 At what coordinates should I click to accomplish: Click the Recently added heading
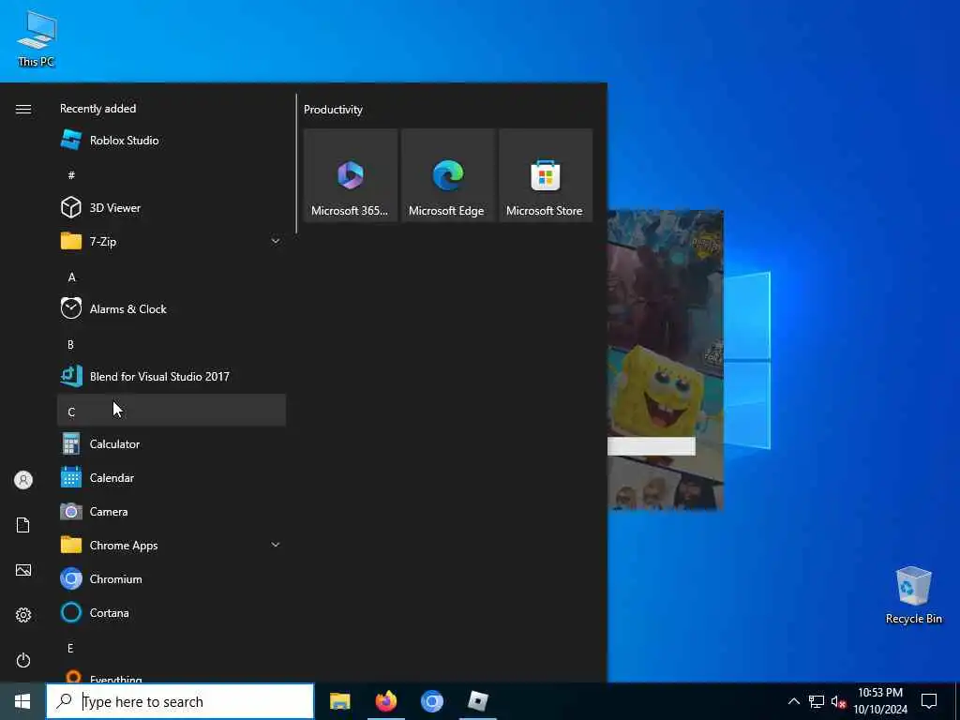click(97, 109)
